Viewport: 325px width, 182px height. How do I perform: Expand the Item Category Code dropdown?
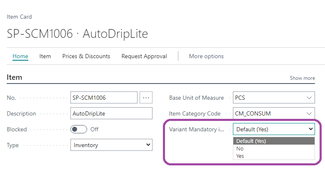point(309,113)
